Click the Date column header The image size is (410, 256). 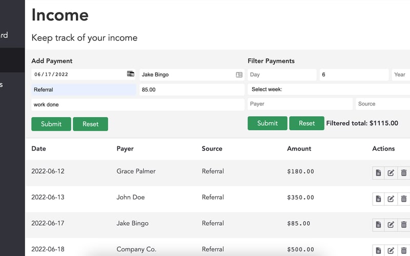39,148
